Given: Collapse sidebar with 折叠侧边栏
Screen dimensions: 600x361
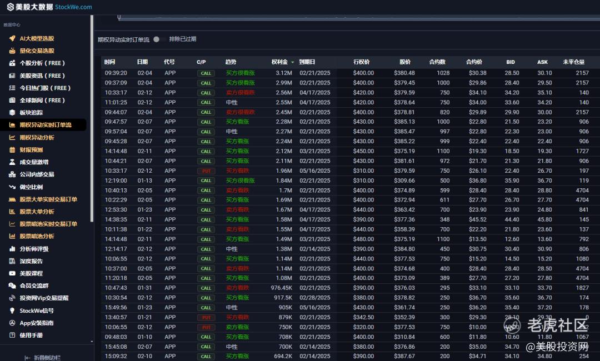Looking at the screenshot, I should [x=43, y=358].
